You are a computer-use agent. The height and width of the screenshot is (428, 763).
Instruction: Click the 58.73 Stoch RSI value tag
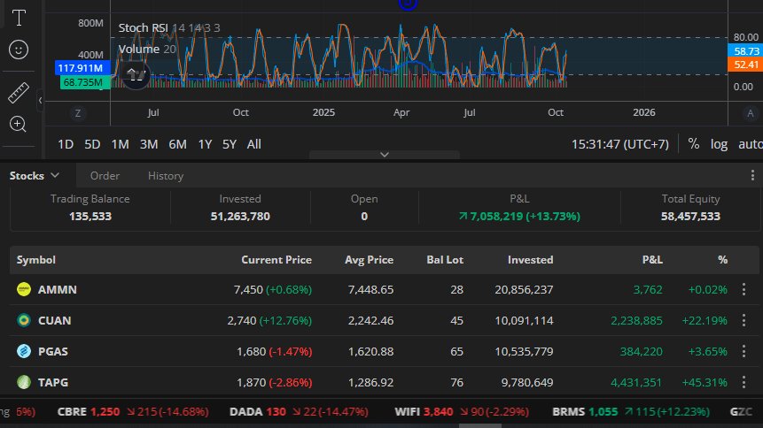click(x=745, y=51)
